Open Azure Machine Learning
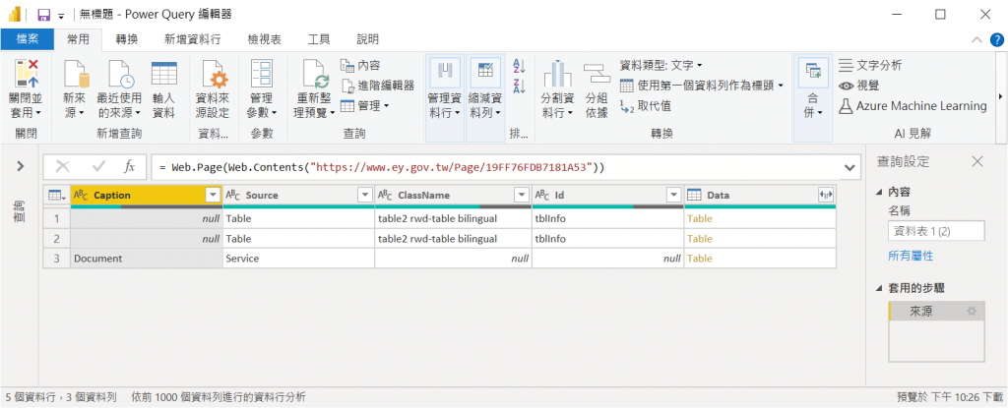 913,106
